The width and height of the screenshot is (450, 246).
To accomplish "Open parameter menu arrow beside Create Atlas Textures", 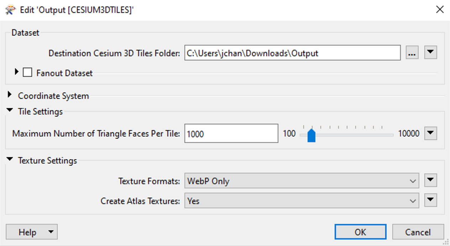I will coord(431,200).
